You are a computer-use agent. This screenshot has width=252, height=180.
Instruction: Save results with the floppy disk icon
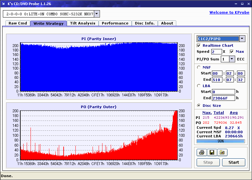pyautogui.click(x=212, y=153)
